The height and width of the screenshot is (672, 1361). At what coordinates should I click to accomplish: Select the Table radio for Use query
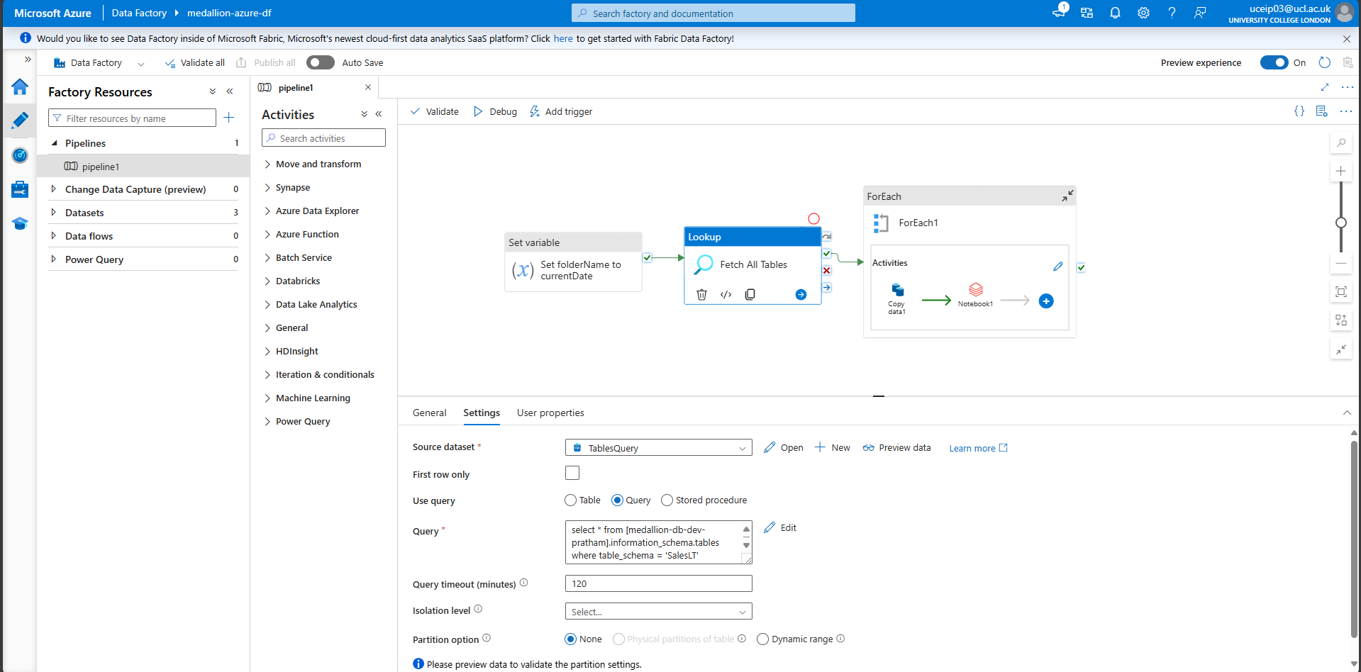[x=570, y=500]
